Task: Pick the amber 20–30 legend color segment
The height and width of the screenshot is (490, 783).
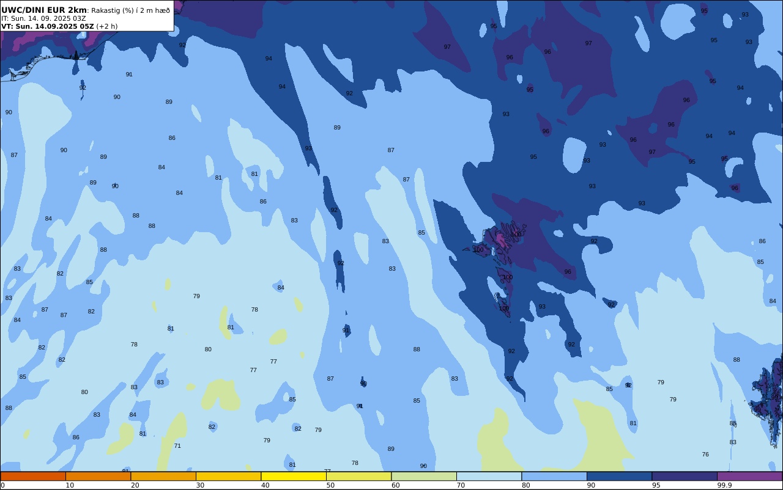Action: [163, 476]
